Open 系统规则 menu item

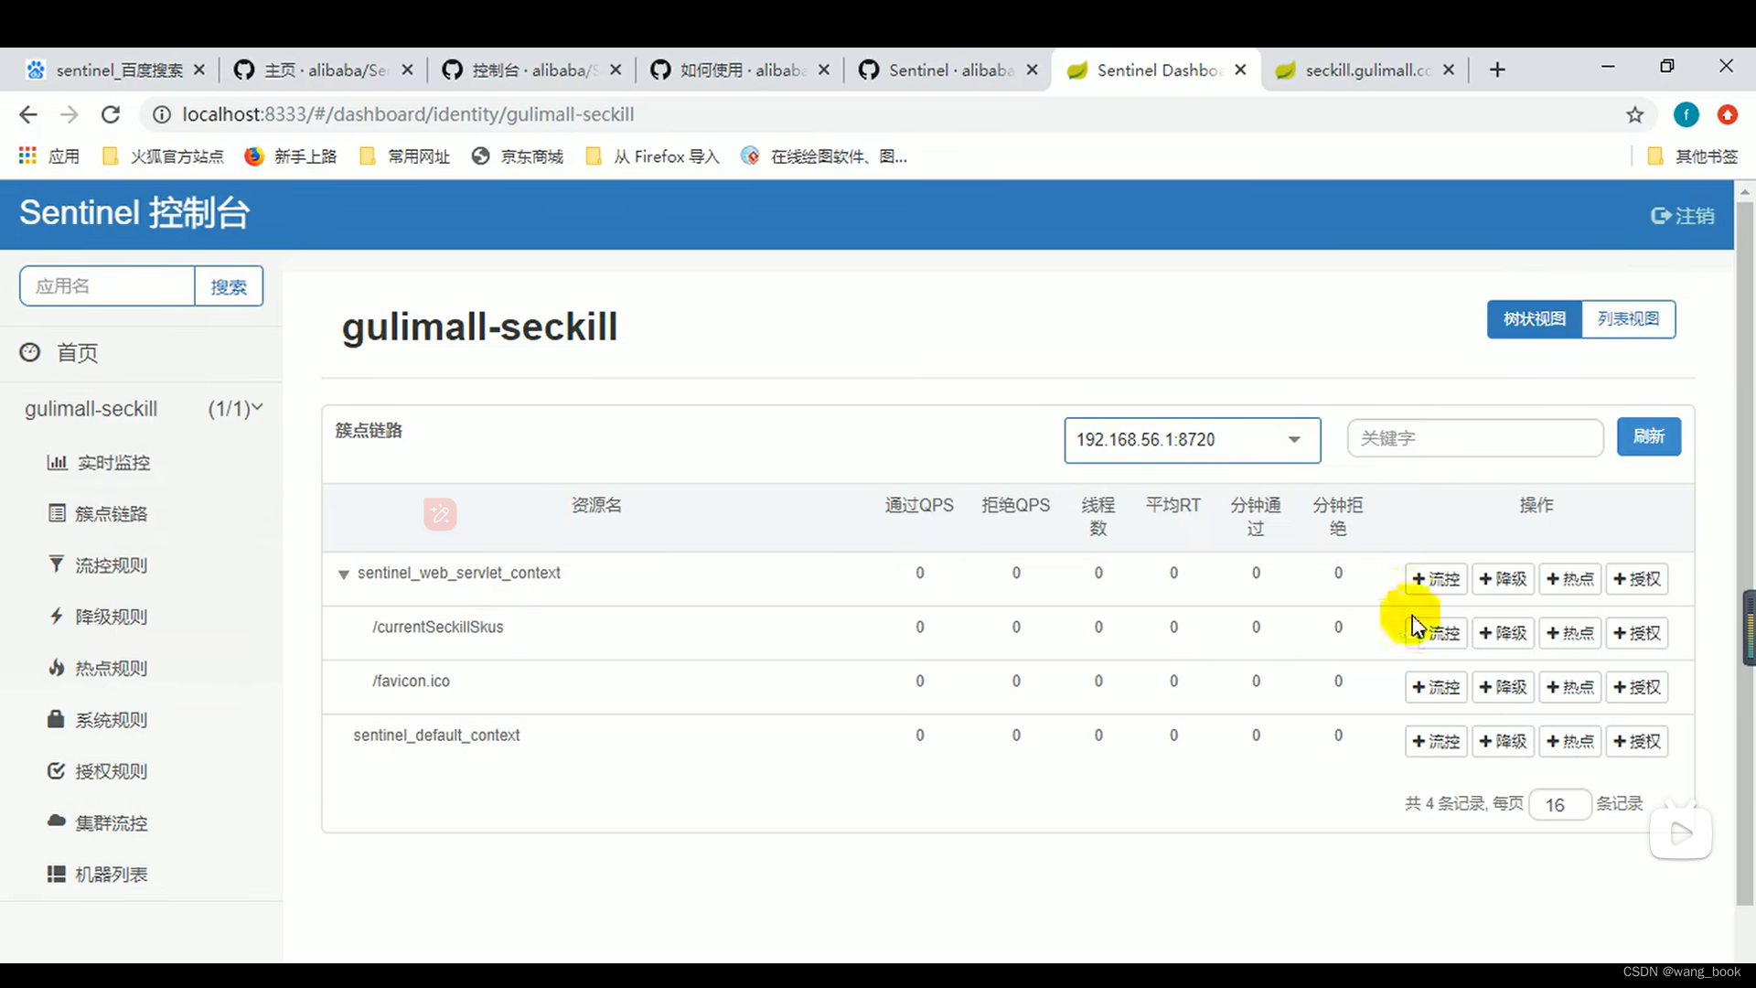(x=98, y=720)
